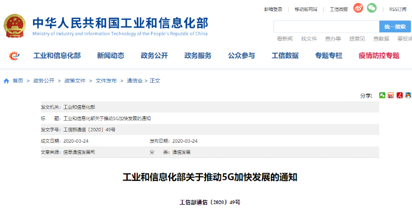
Task: Open 政务公开 navigation menu
Action: (x=154, y=55)
